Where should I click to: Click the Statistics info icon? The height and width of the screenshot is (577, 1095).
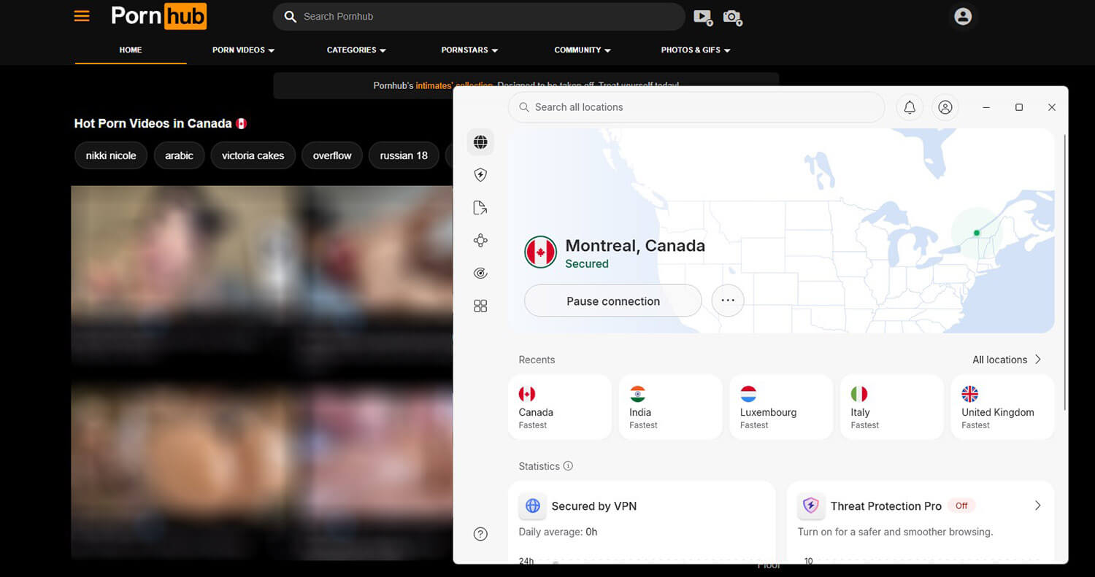click(x=568, y=466)
